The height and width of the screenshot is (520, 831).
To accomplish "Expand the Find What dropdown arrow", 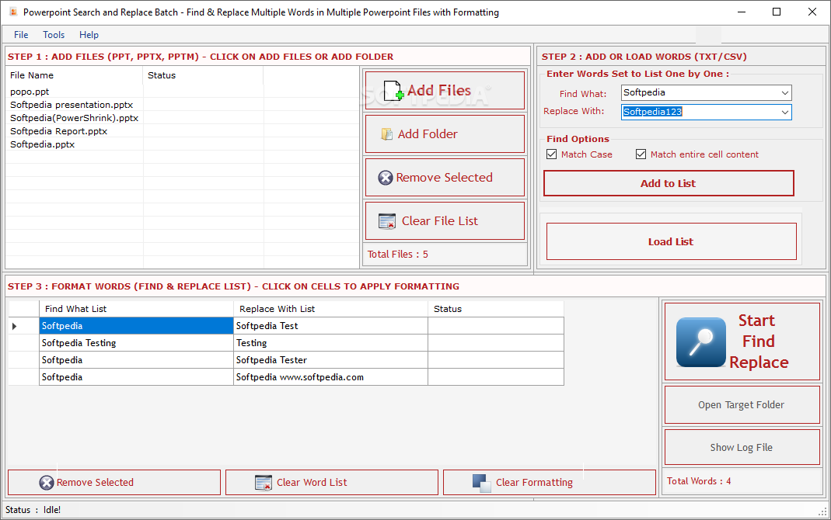I will 785,93.
